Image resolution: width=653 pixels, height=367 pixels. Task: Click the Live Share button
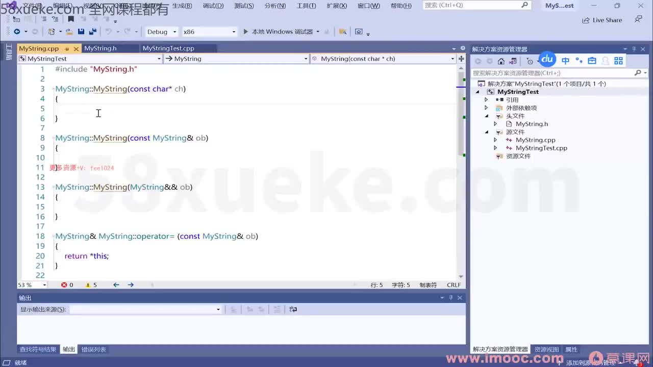602,20
